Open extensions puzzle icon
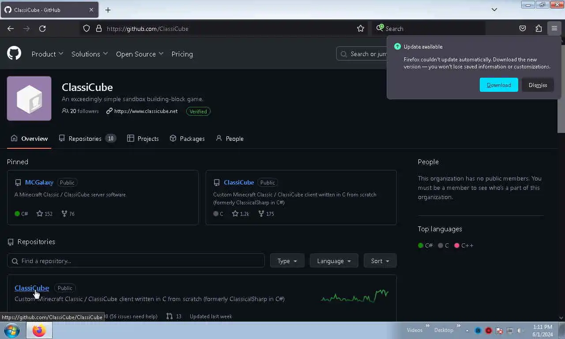565x339 pixels. (x=539, y=28)
